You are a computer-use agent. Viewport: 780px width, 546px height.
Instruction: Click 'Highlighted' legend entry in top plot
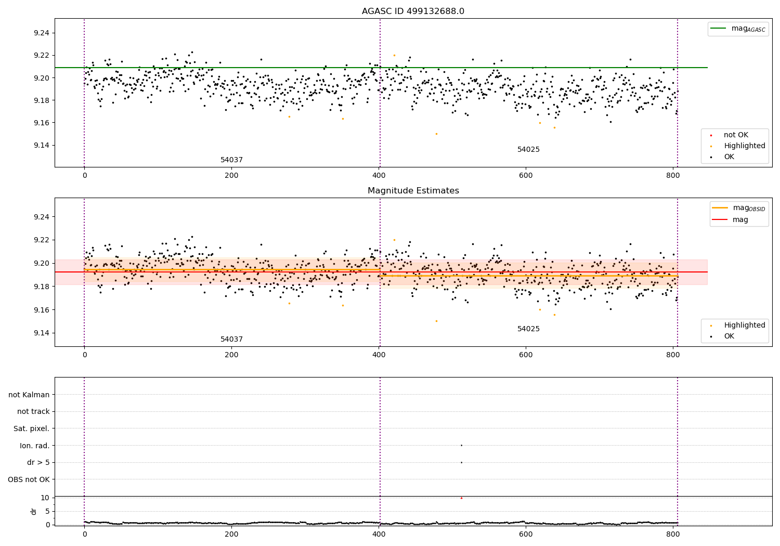[x=737, y=146]
